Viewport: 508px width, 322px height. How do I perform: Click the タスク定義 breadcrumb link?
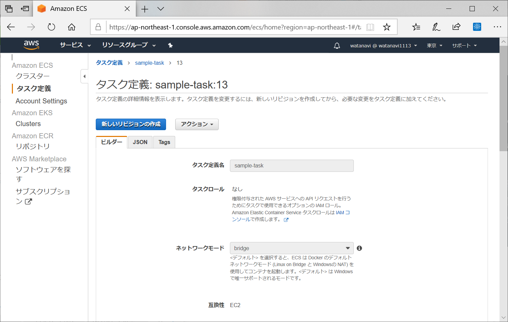coord(109,63)
